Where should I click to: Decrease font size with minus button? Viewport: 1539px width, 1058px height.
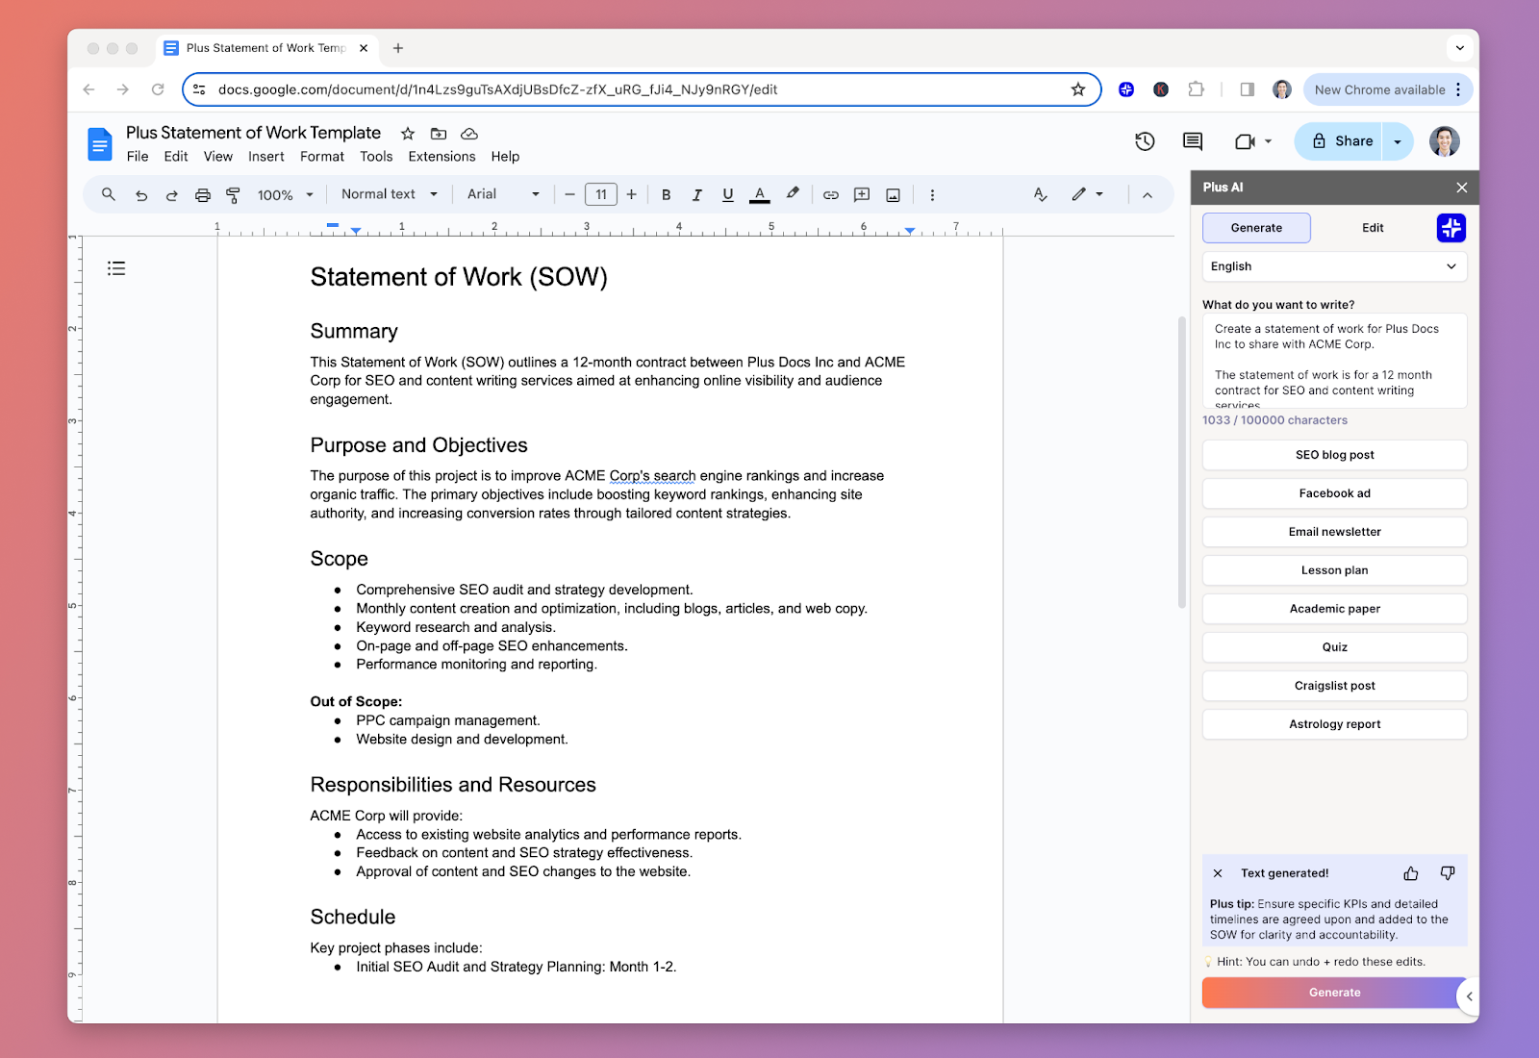(569, 195)
